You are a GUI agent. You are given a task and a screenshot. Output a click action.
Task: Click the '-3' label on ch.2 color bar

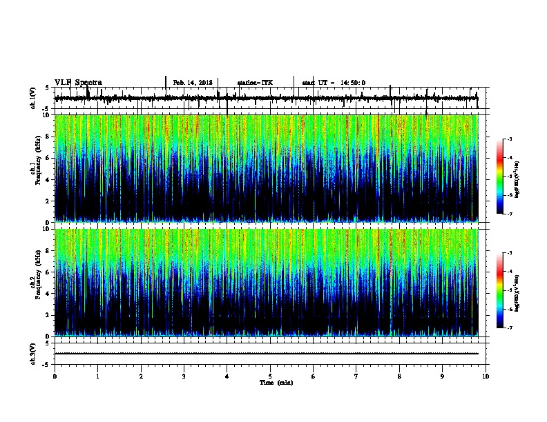click(x=510, y=253)
